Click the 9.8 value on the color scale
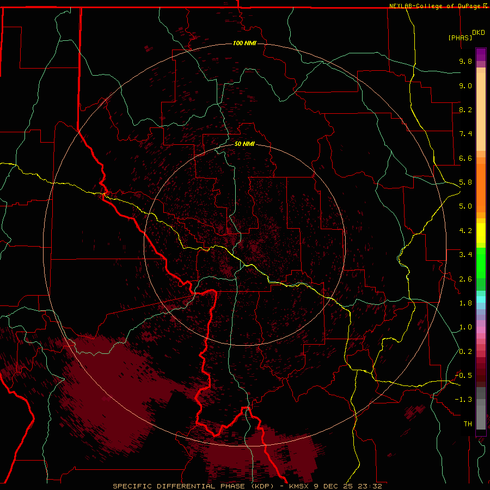 tap(465, 61)
